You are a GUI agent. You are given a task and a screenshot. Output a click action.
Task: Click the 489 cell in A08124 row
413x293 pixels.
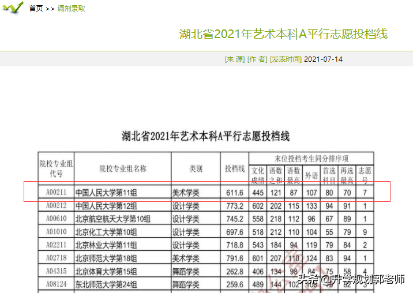click(258, 285)
